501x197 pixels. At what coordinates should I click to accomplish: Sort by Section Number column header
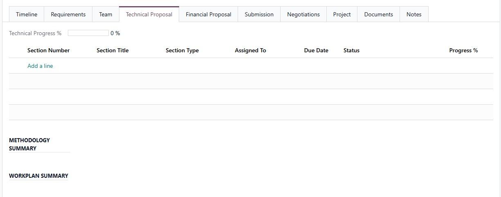[x=48, y=51]
